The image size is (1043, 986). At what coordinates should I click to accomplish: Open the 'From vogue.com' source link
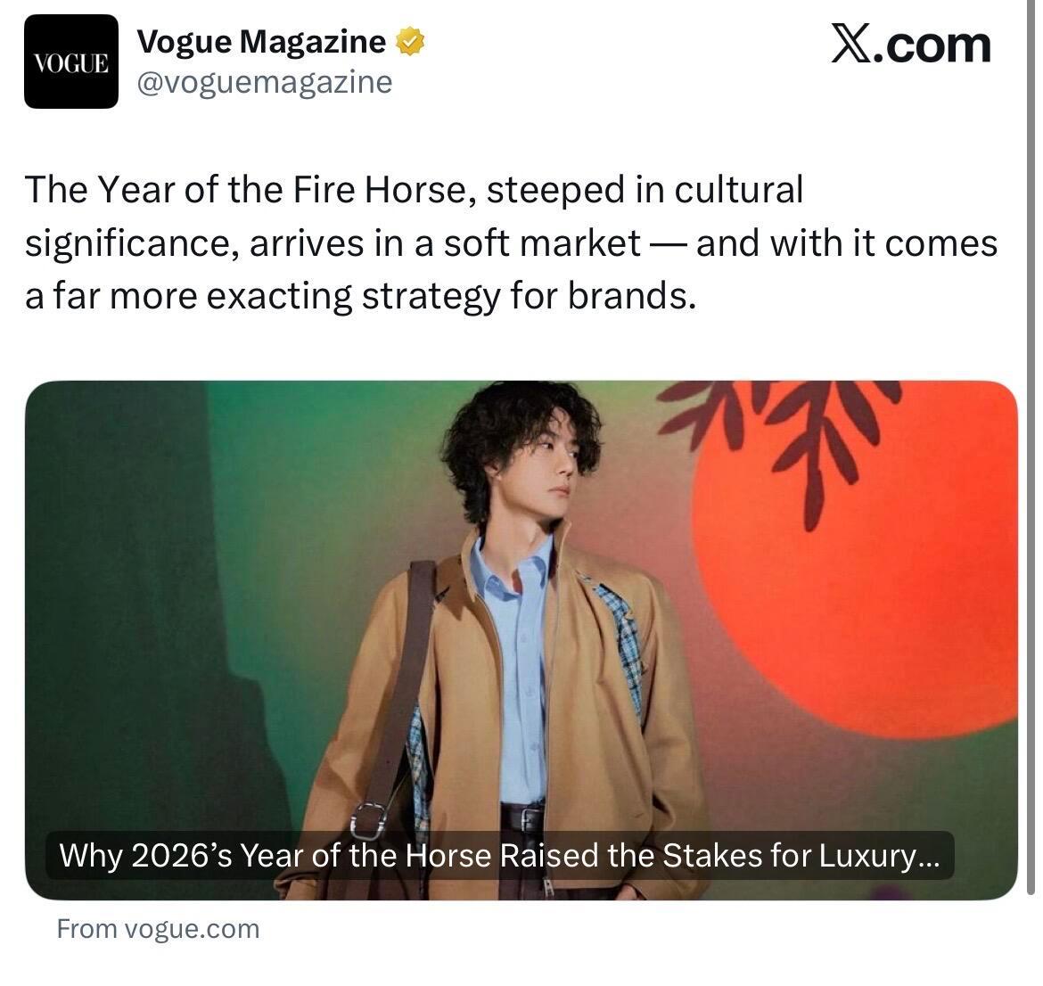pyautogui.click(x=159, y=929)
